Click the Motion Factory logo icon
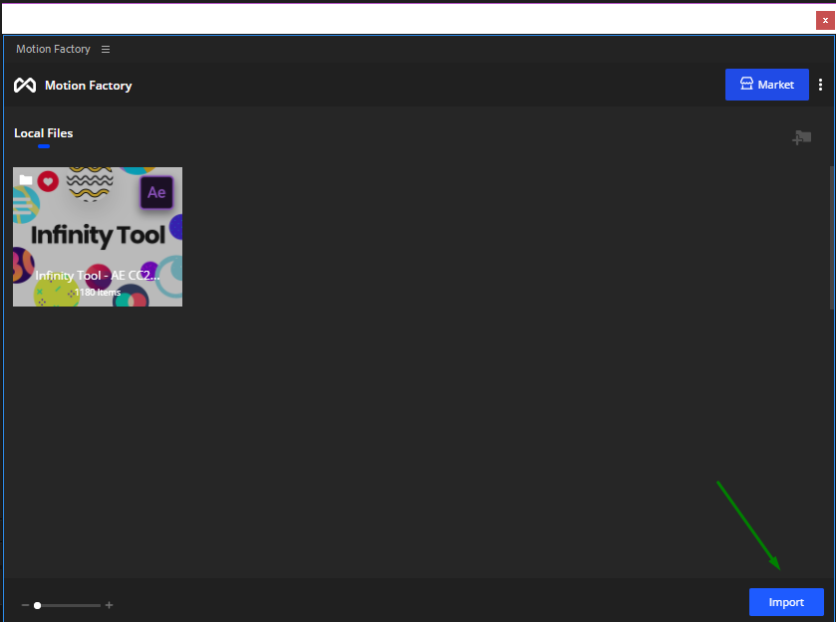The width and height of the screenshot is (836, 622). (x=25, y=86)
